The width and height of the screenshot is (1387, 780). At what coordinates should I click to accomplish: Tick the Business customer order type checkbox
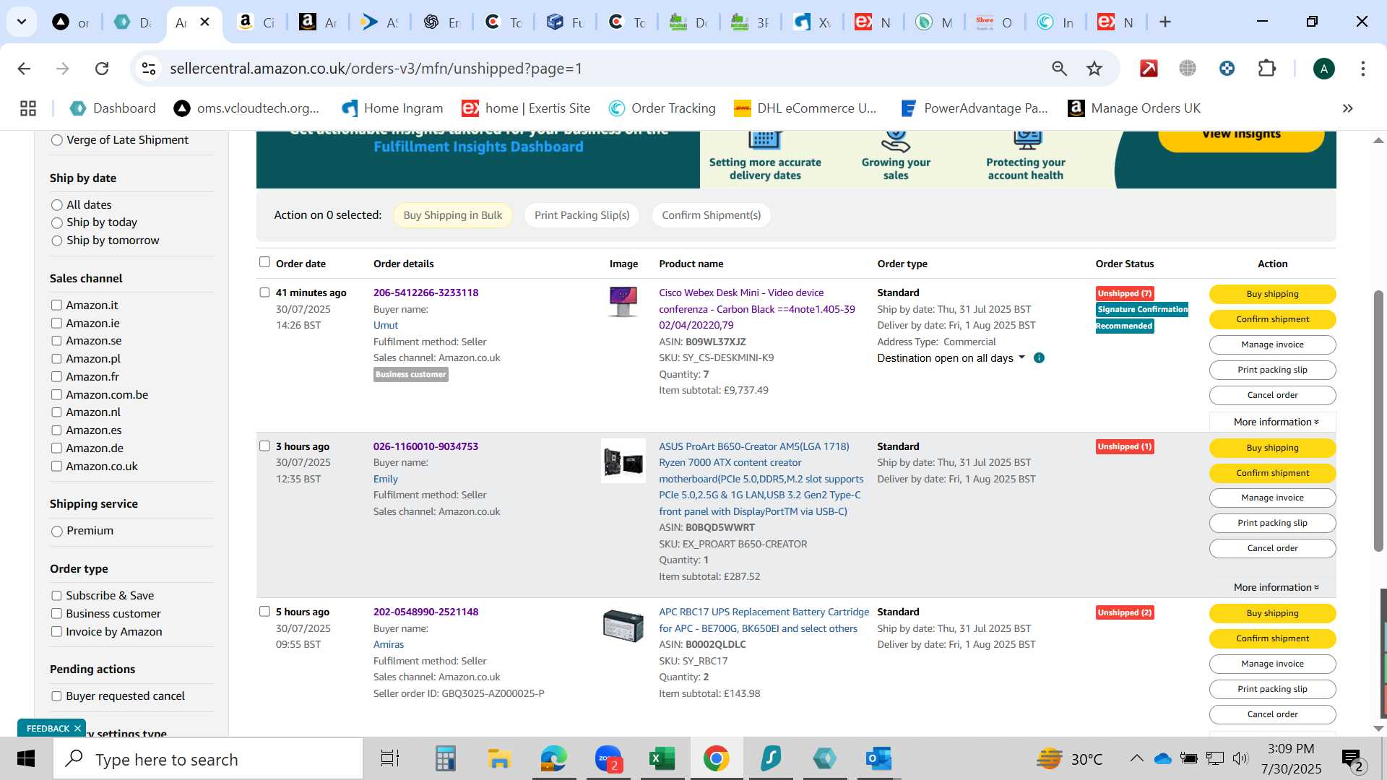56,614
